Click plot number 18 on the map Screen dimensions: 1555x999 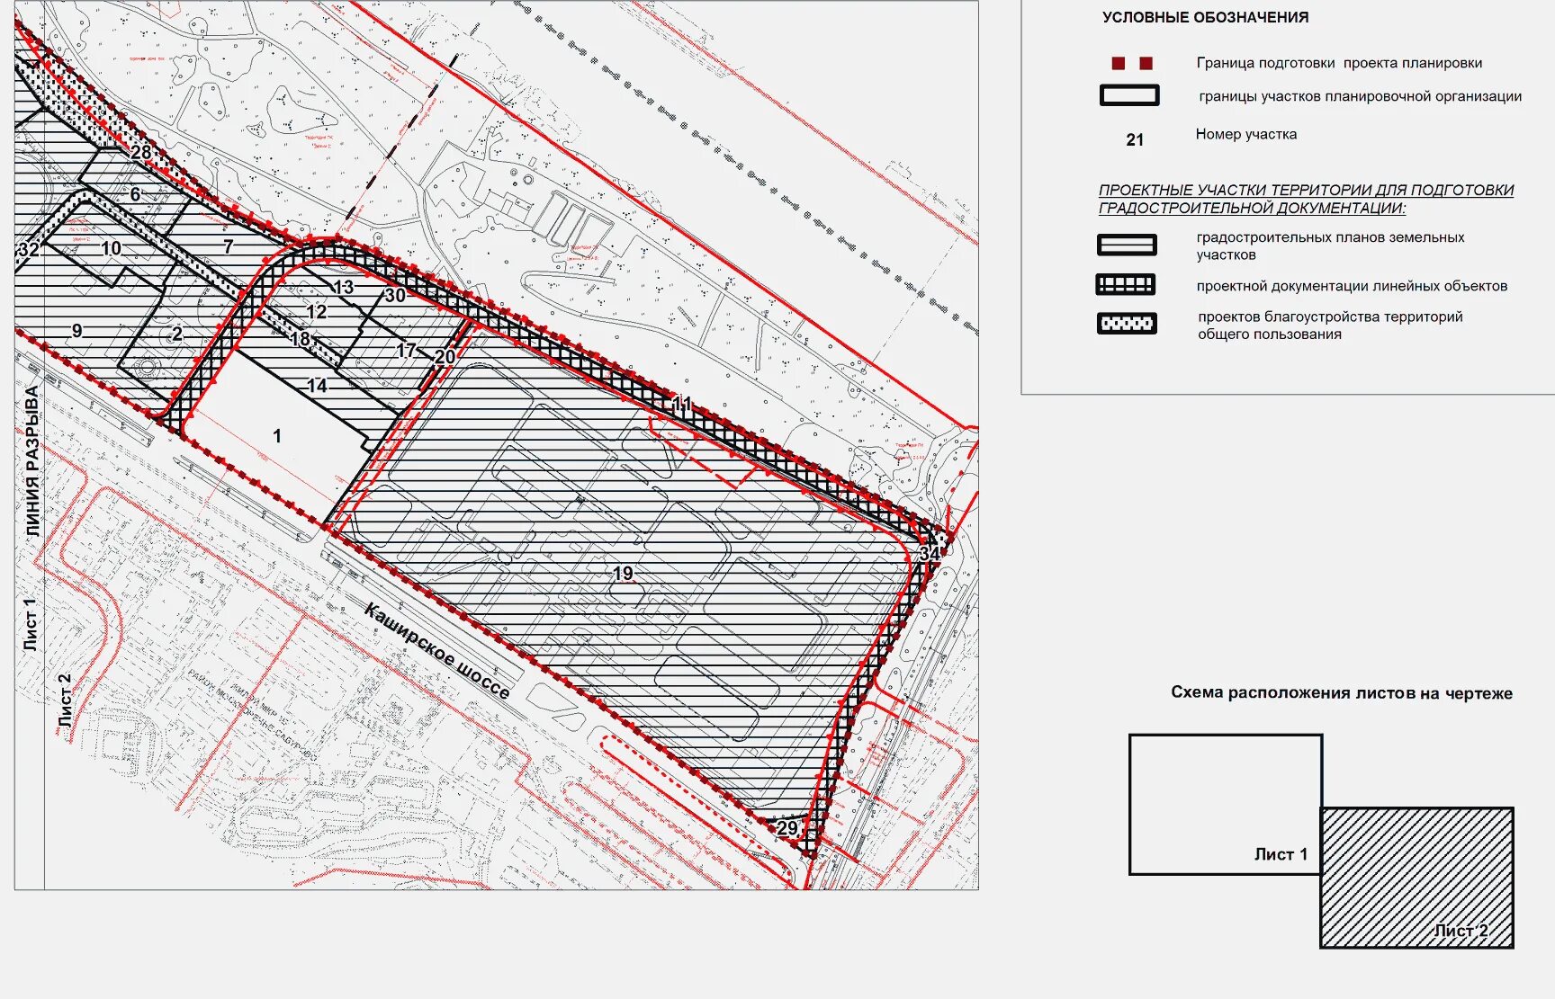tap(300, 338)
